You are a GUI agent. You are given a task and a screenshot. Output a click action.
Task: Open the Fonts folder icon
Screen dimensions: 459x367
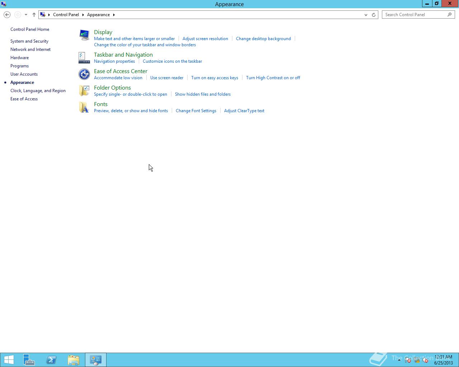(x=84, y=107)
